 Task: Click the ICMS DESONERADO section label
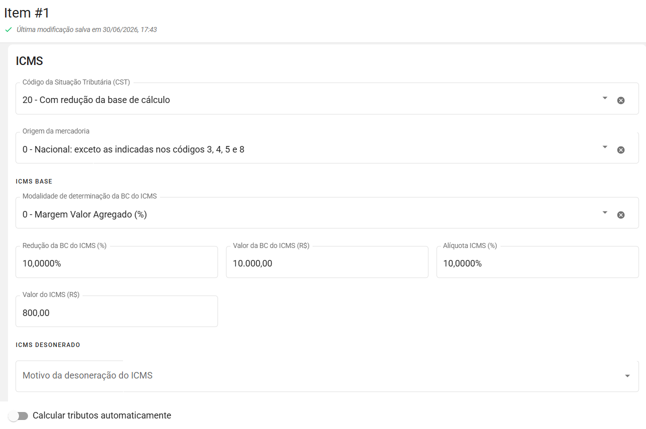tap(48, 345)
